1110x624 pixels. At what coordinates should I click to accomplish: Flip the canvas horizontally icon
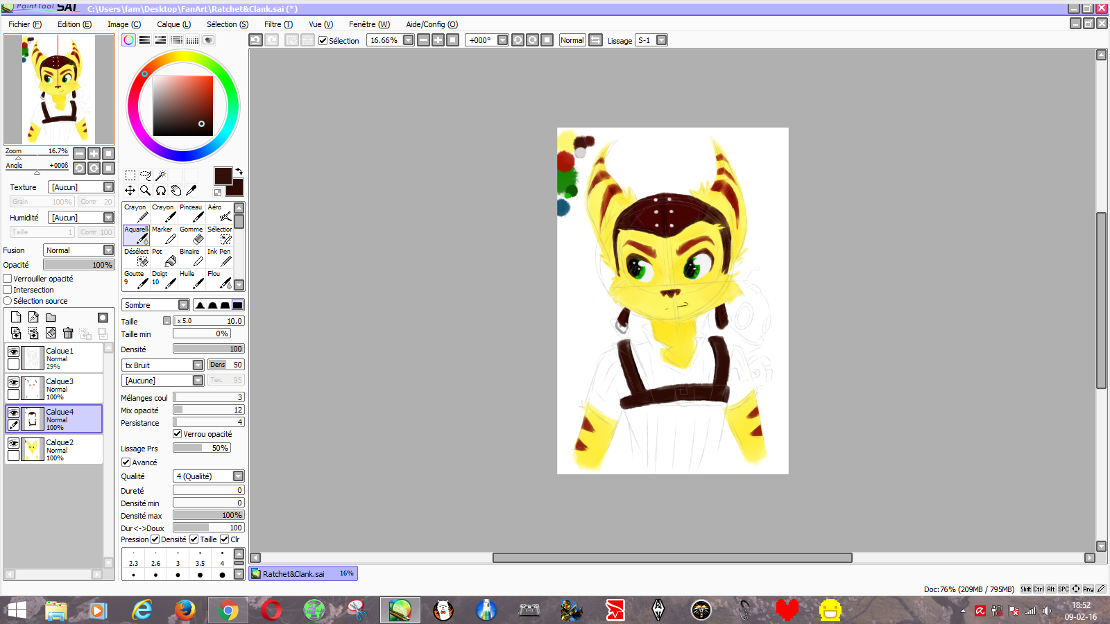pos(595,40)
